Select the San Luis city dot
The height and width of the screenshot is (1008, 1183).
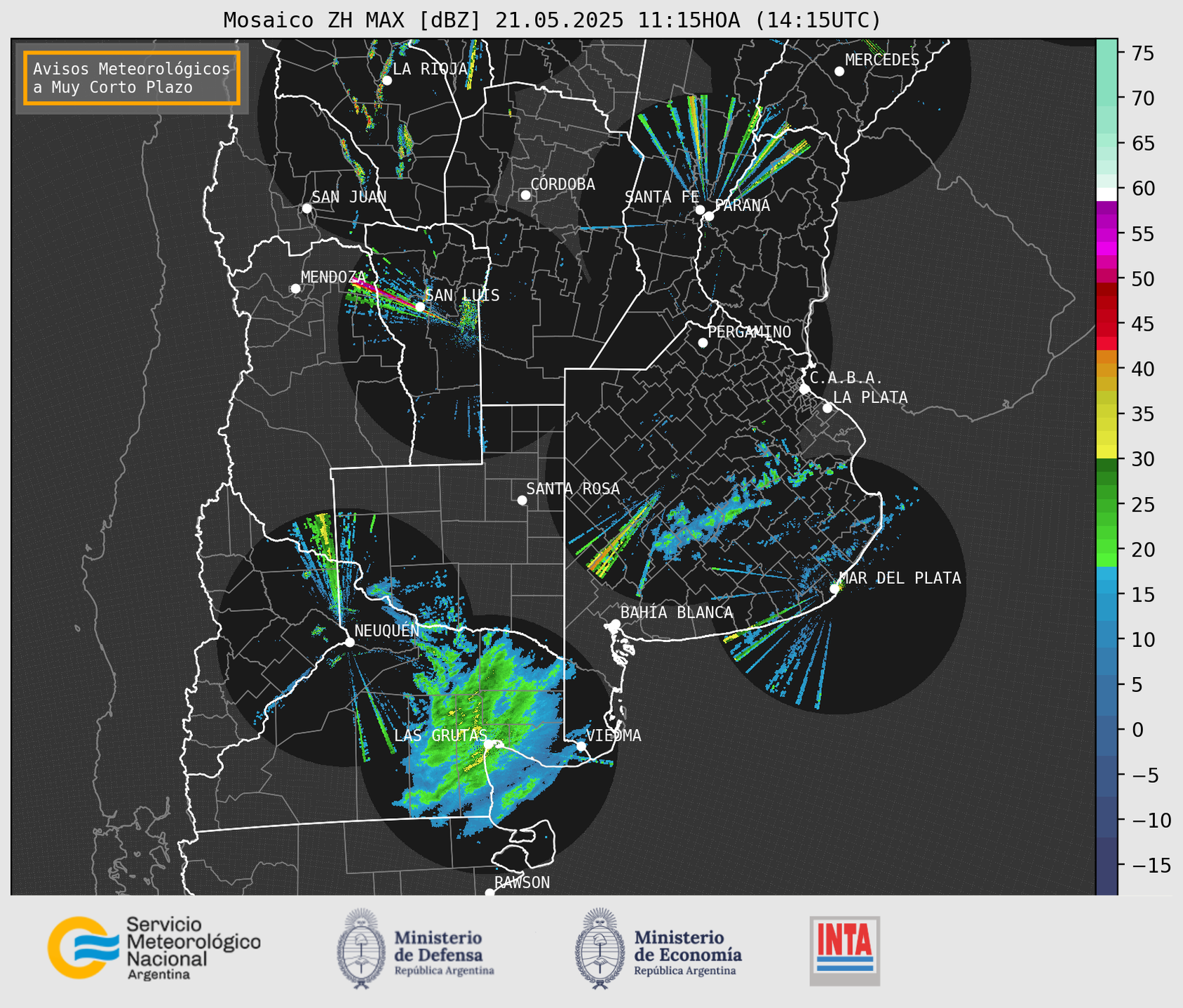(x=420, y=306)
